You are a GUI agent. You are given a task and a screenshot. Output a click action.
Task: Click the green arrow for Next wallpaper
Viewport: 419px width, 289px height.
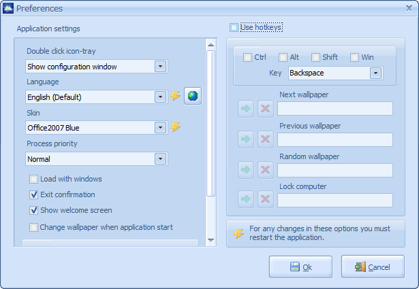click(246, 109)
